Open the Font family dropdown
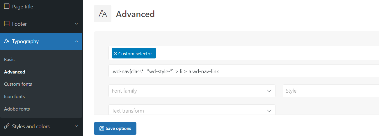379x136 pixels. pyautogui.click(x=192, y=91)
